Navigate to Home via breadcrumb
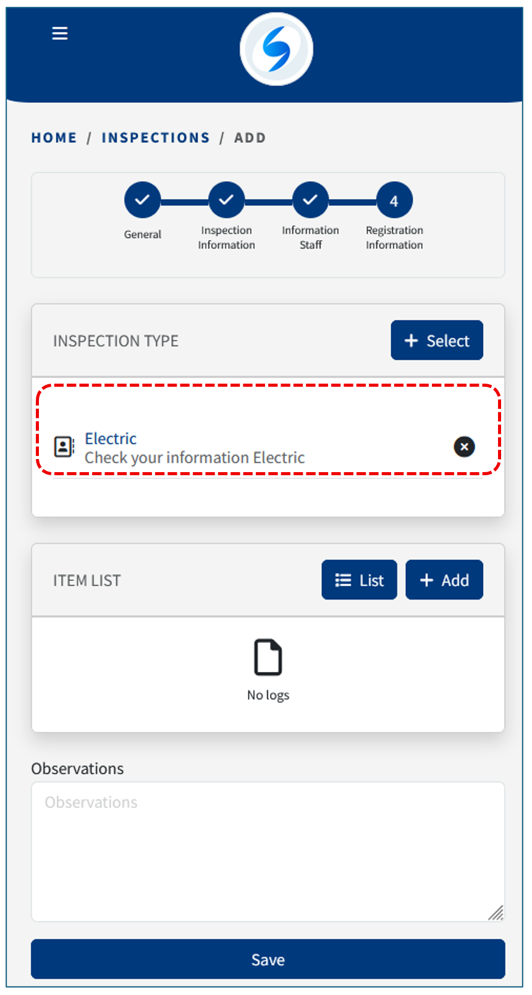The height and width of the screenshot is (995, 532). [x=54, y=138]
